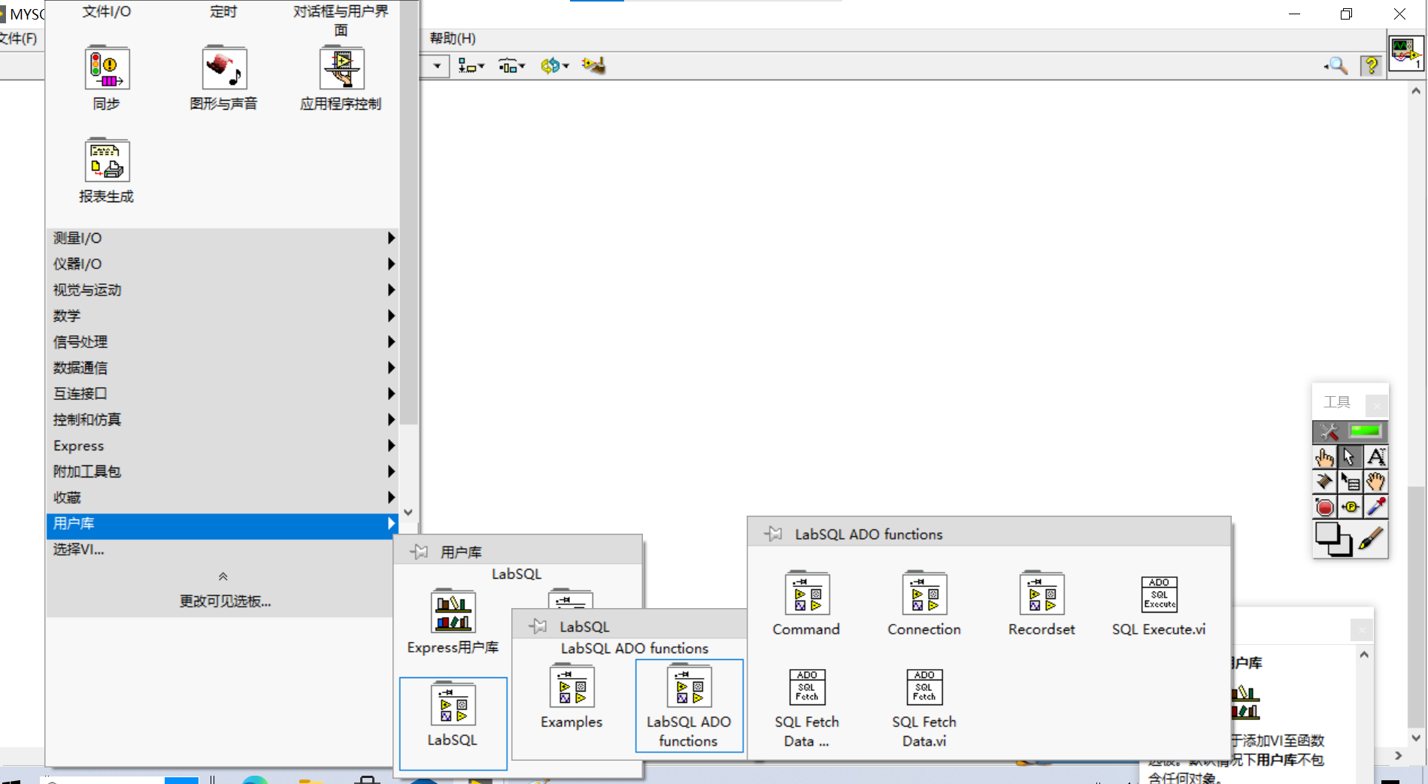Open the 帮助(H) menu
Image resolution: width=1428 pixels, height=784 pixels.
tap(451, 38)
